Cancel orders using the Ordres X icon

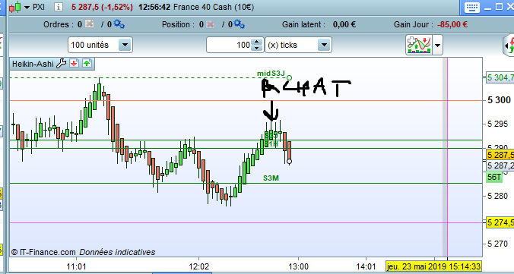[89, 24]
